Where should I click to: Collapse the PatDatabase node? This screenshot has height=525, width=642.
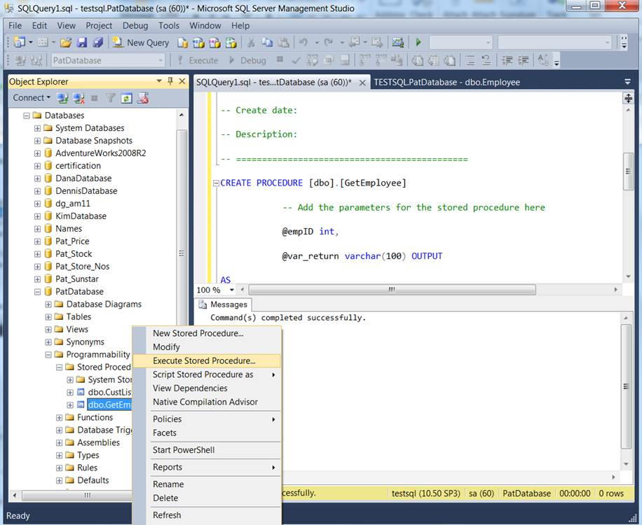[x=37, y=292]
